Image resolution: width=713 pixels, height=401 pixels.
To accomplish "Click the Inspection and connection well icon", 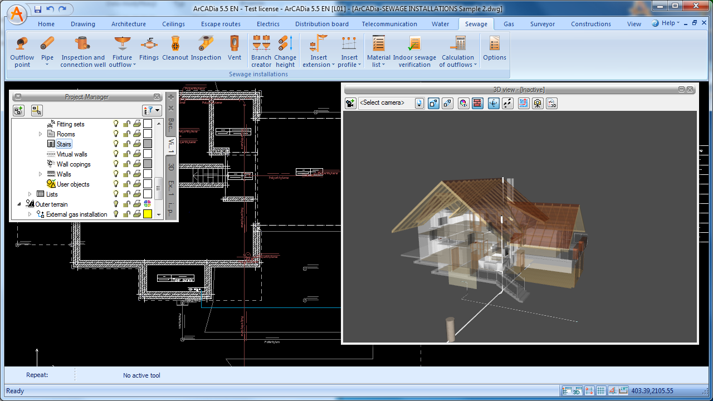I will 83,51.
